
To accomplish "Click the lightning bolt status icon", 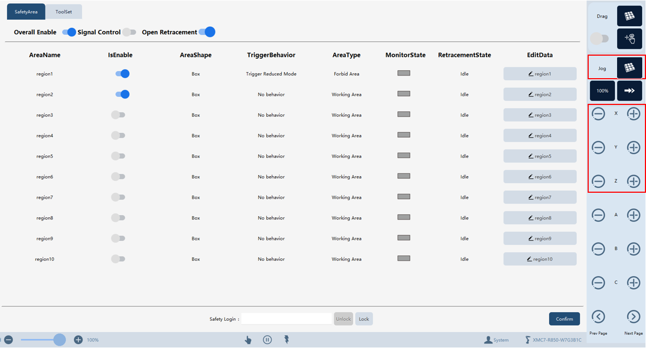I will point(287,339).
